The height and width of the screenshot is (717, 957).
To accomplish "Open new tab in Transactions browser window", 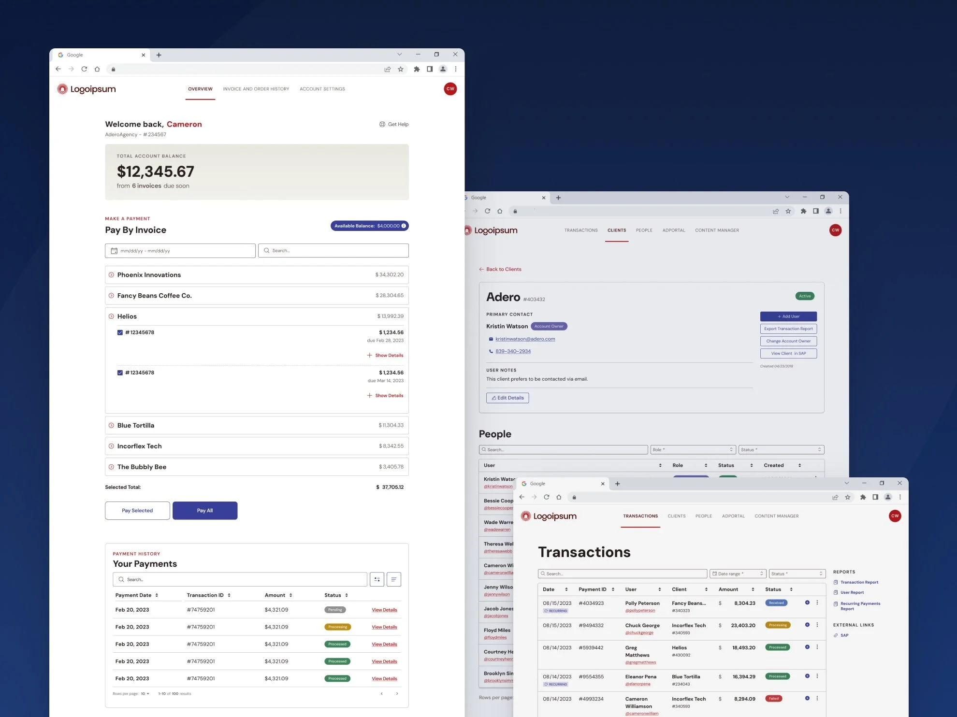I will pyautogui.click(x=617, y=484).
